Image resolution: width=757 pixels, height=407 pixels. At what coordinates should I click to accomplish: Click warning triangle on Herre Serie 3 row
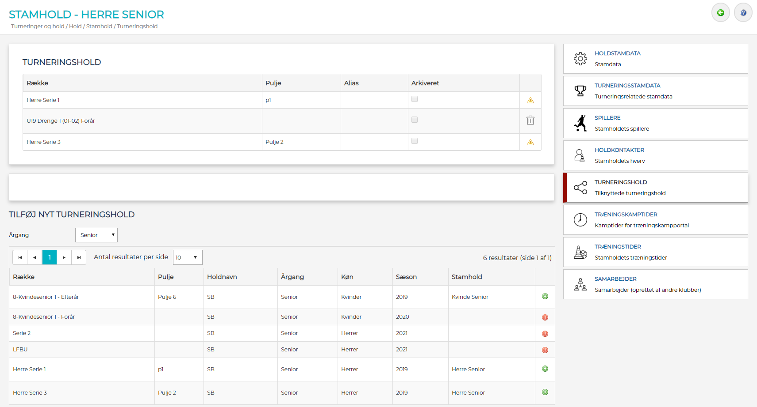(x=530, y=143)
